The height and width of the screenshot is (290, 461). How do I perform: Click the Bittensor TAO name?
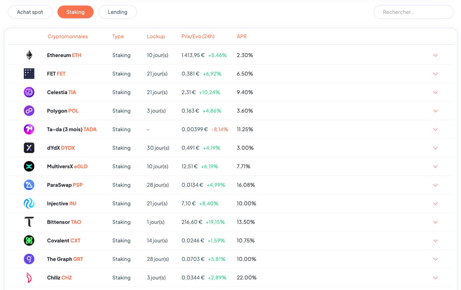64,222
